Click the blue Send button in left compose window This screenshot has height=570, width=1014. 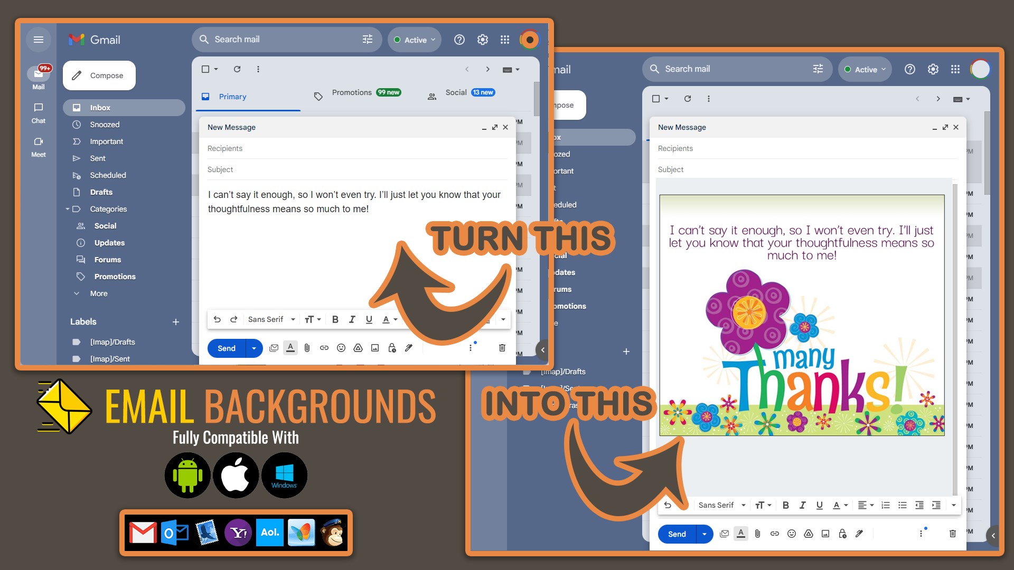[227, 348]
